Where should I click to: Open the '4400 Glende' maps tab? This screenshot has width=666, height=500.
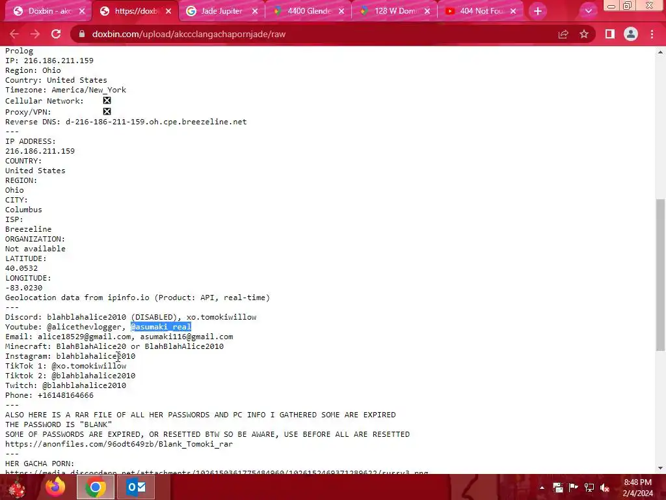[309, 11]
